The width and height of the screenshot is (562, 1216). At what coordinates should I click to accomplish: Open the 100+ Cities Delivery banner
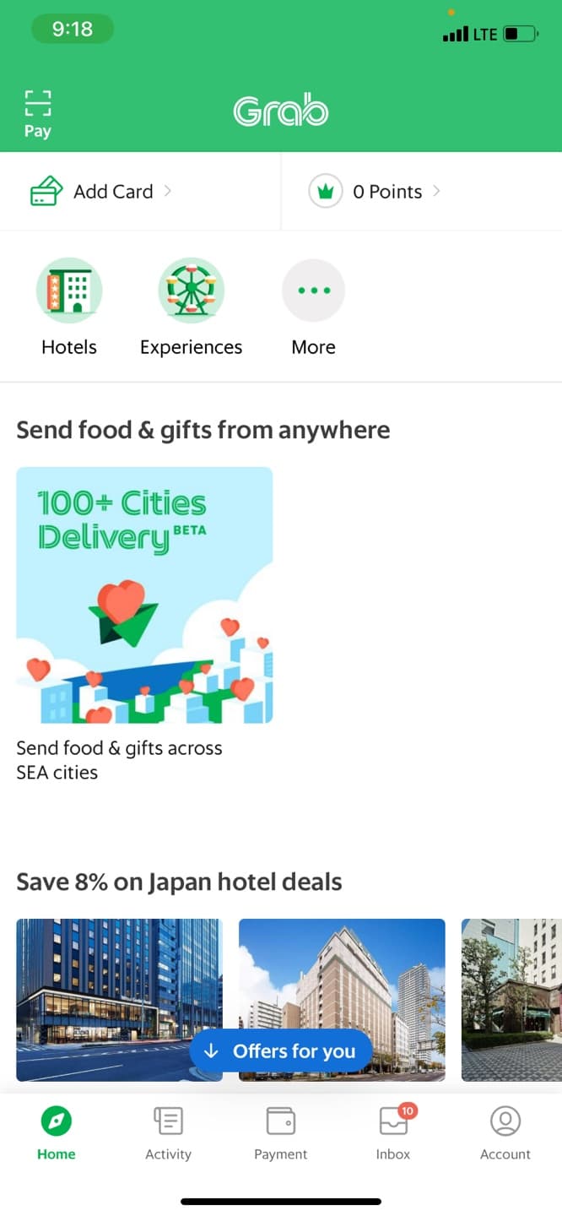[x=144, y=594]
